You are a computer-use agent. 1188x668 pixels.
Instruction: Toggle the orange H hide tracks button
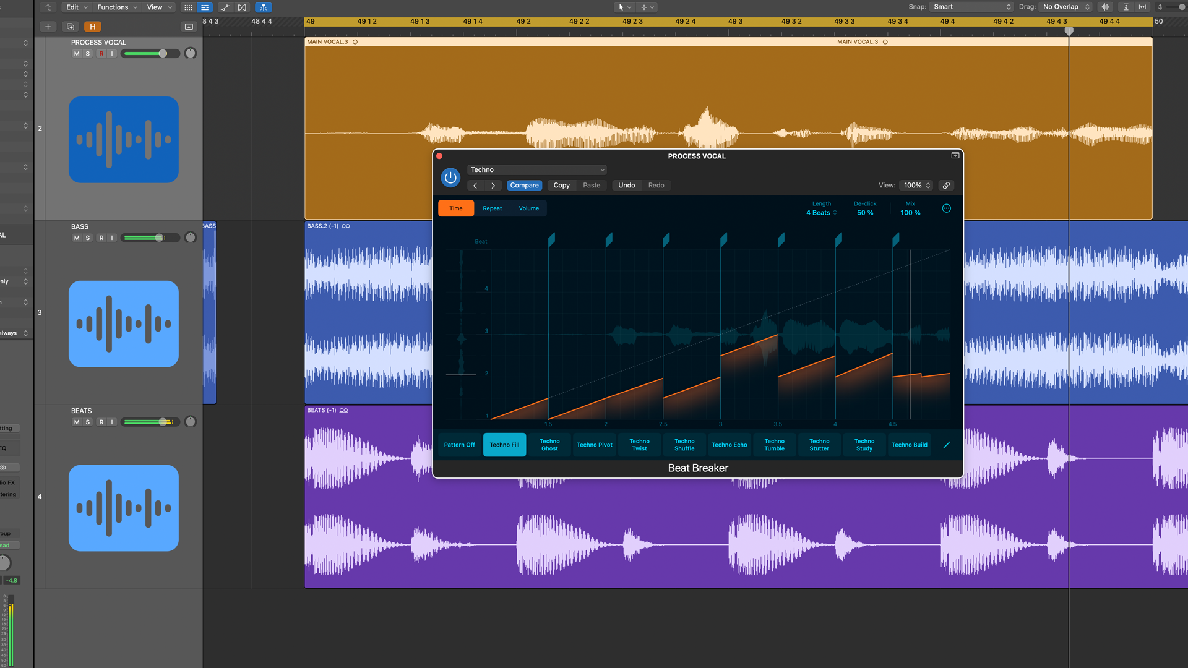[93, 27]
